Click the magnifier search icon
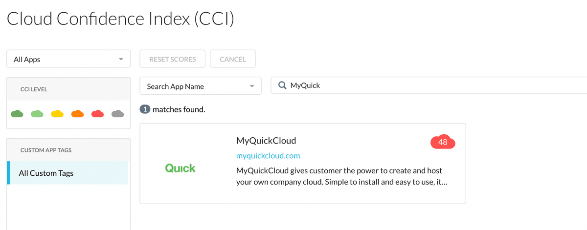Image resolution: width=587 pixels, height=230 pixels. coord(282,85)
